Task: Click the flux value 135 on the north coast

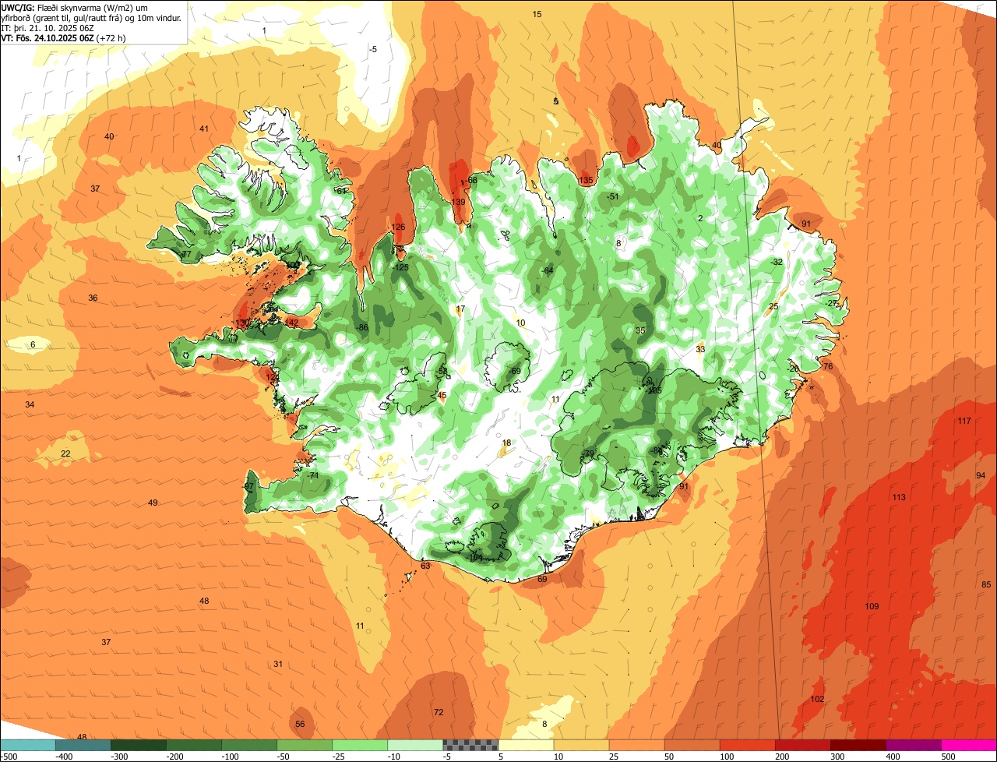Action: [x=586, y=181]
